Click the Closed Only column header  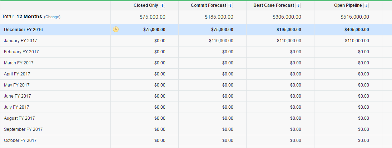point(146,5)
